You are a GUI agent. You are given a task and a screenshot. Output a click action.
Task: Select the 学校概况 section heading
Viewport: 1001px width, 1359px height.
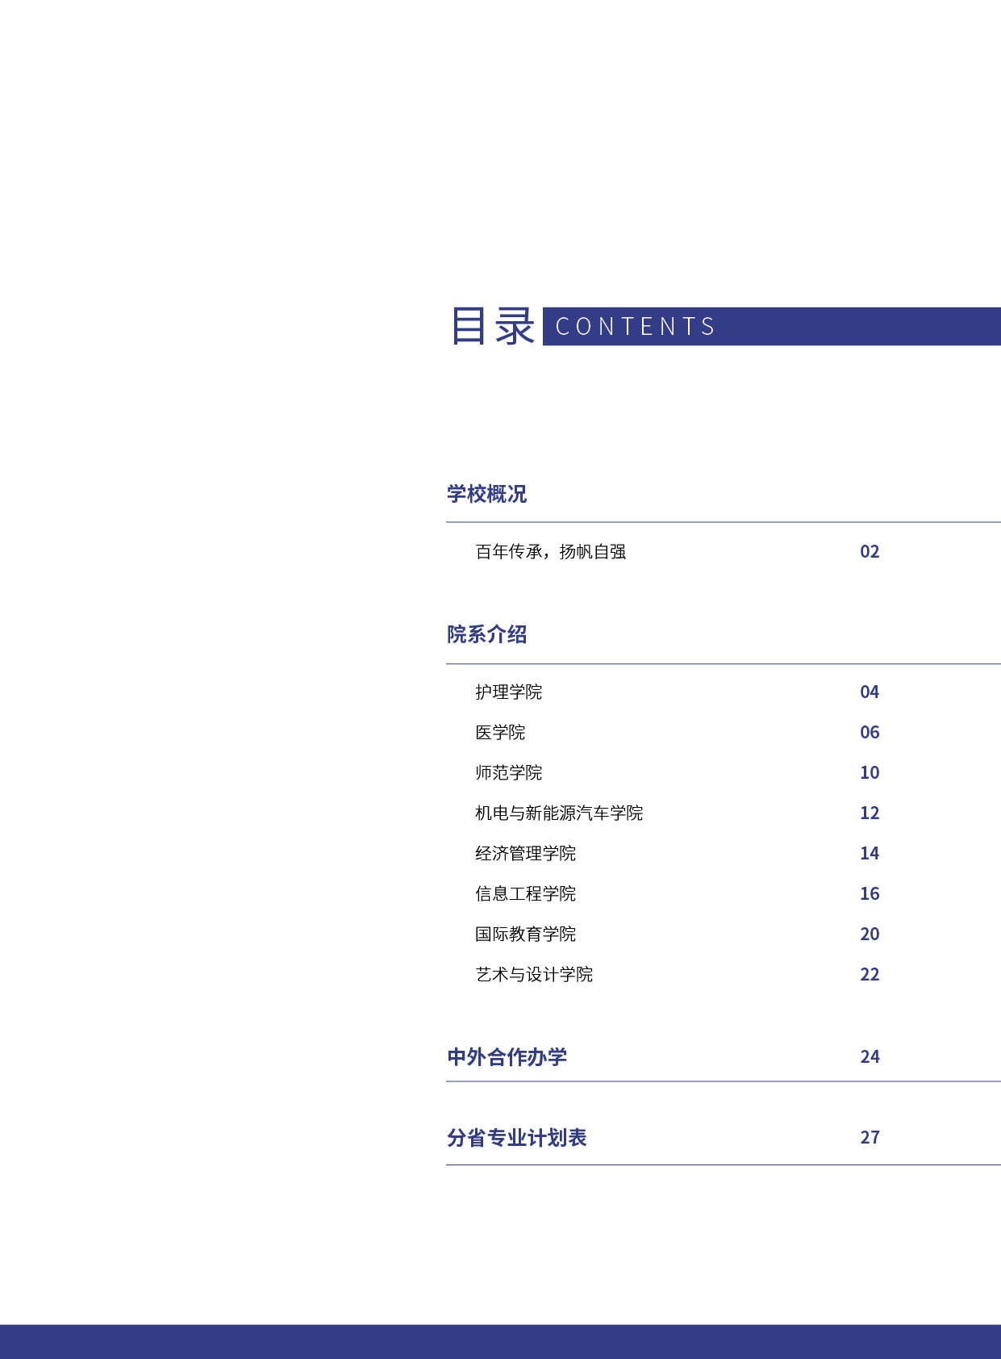tap(486, 494)
